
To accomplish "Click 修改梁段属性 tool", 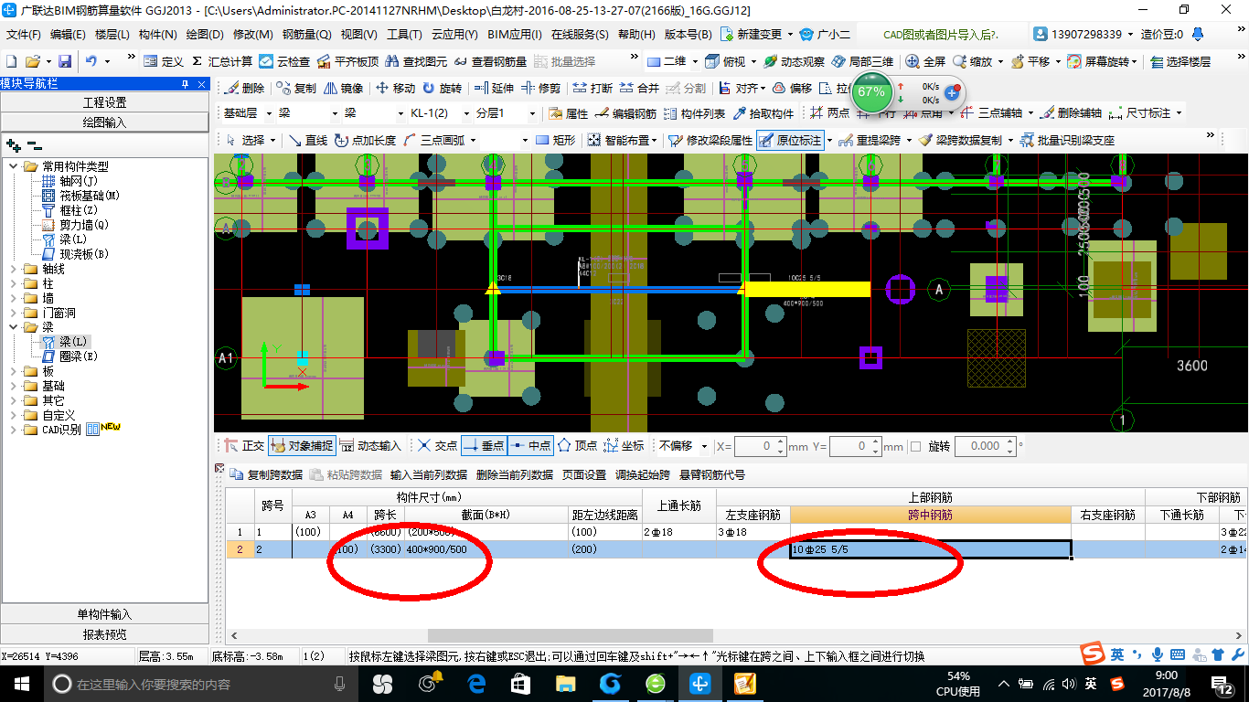I will coord(710,141).
